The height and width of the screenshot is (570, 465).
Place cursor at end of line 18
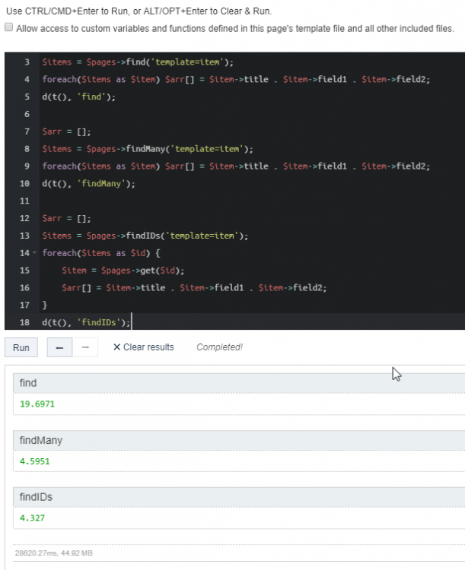pos(132,323)
